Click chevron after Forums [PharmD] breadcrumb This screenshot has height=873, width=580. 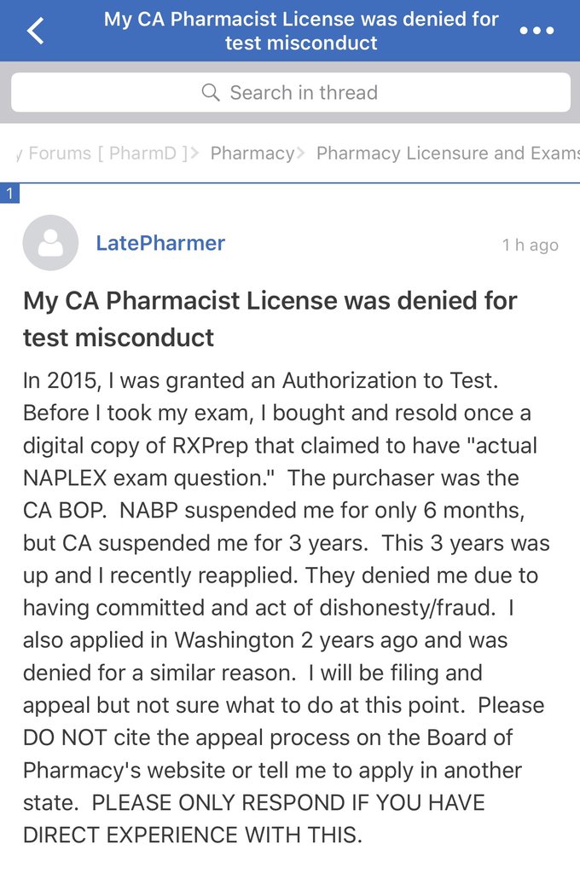coord(194,153)
